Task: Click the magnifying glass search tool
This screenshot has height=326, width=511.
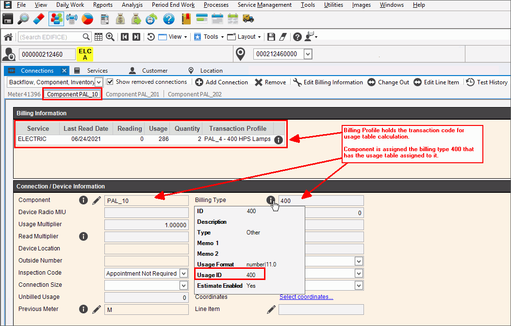Action: click(x=23, y=19)
